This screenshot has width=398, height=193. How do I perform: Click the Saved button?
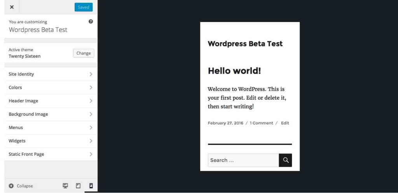coord(84,7)
